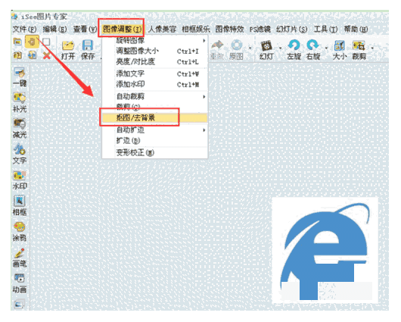Expand dropdown arrow next to 原图
The image size is (401, 322).
[x=250, y=48]
